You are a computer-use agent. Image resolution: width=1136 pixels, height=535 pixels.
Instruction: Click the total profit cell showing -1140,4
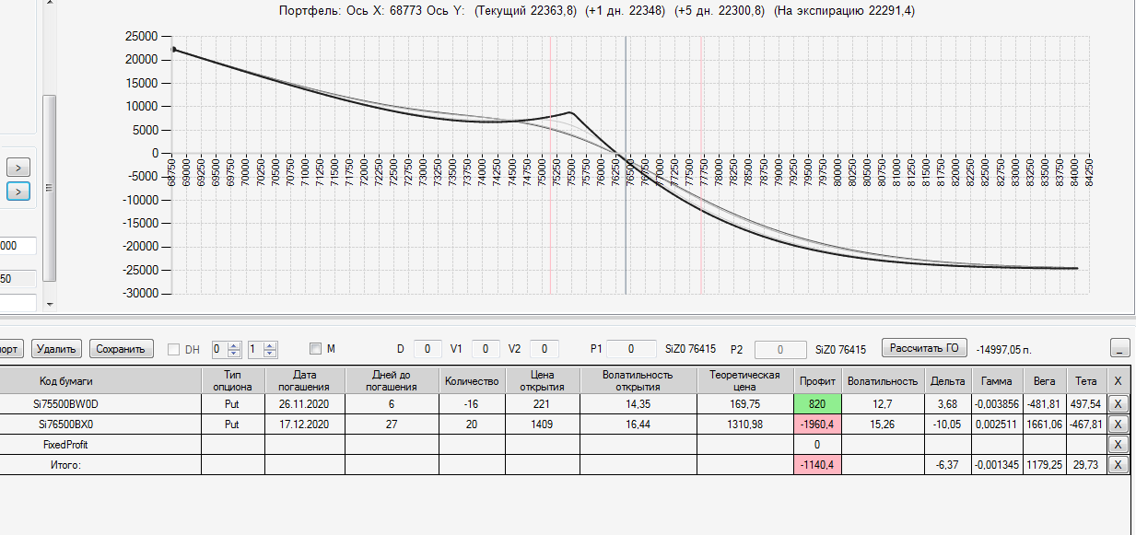click(x=817, y=465)
